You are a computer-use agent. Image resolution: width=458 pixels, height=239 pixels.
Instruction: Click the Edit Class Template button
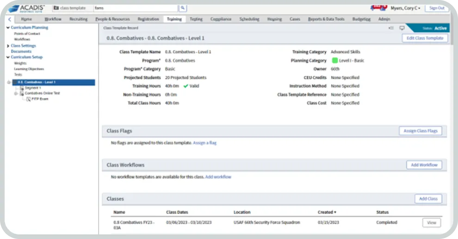click(425, 38)
